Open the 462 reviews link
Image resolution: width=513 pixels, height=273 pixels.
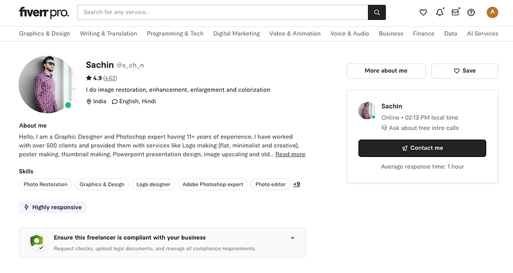pos(110,78)
